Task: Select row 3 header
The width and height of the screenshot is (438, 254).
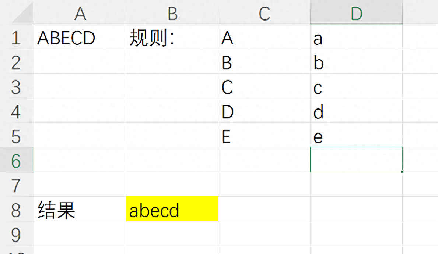Action: point(17,86)
